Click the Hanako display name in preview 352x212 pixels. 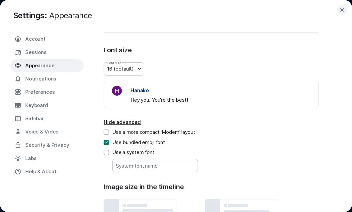(139, 90)
